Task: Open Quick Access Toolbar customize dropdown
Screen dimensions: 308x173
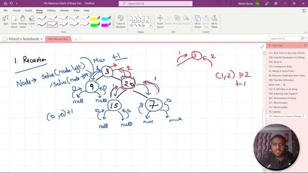Action: coord(17,4)
